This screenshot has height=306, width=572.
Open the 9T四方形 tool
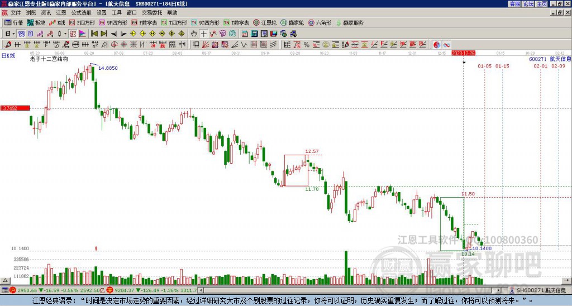(x=206, y=22)
